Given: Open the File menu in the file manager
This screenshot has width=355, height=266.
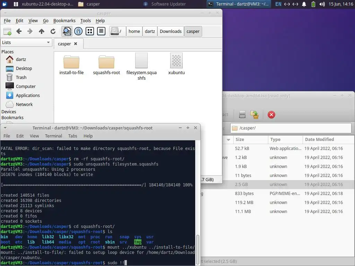Looking at the screenshot, I should click(7, 20).
